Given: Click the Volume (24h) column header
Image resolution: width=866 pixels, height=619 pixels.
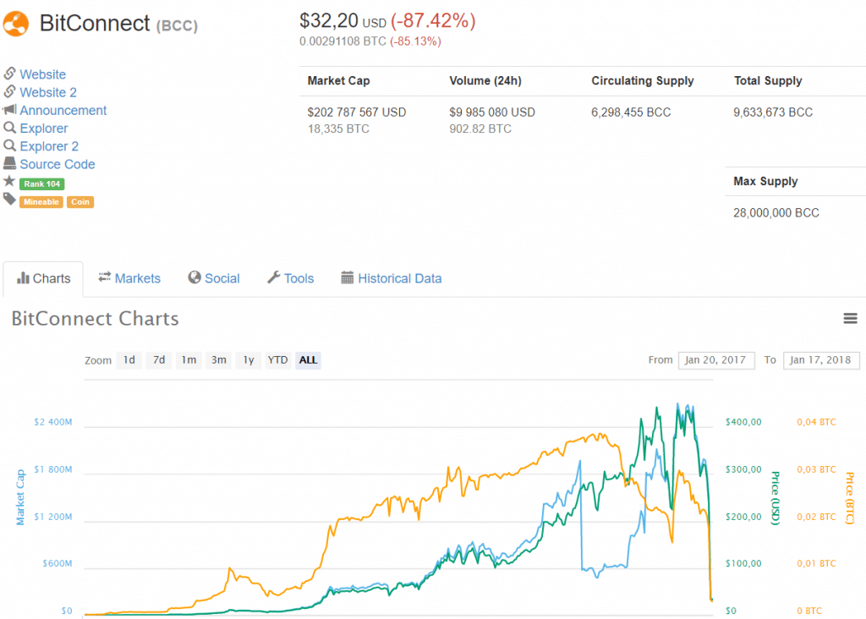Looking at the screenshot, I should coord(485,80).
